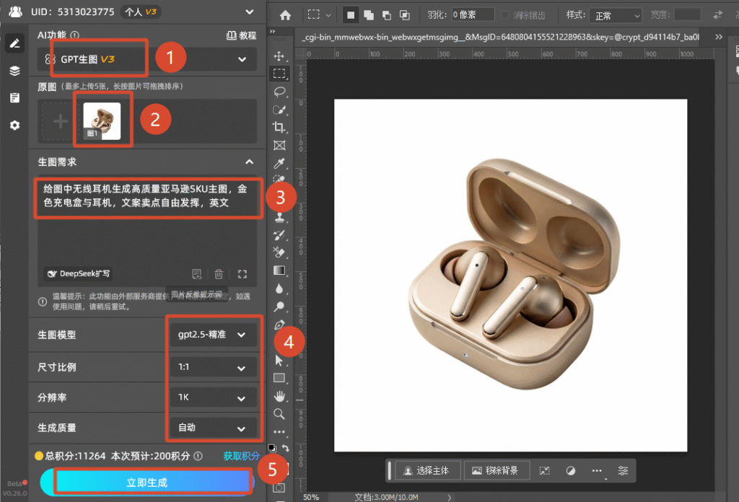739x502 pixels.
Task: Select the Eraser tool
Action: pos(279,253)
